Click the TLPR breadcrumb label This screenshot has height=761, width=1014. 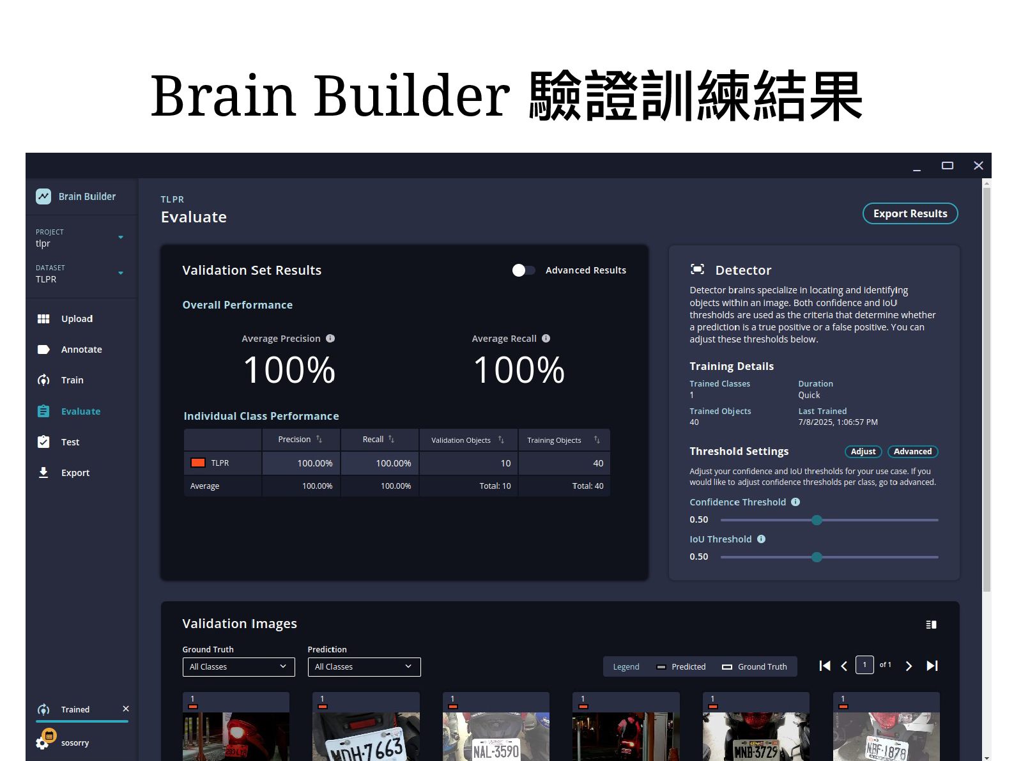[x=172, y=199]
